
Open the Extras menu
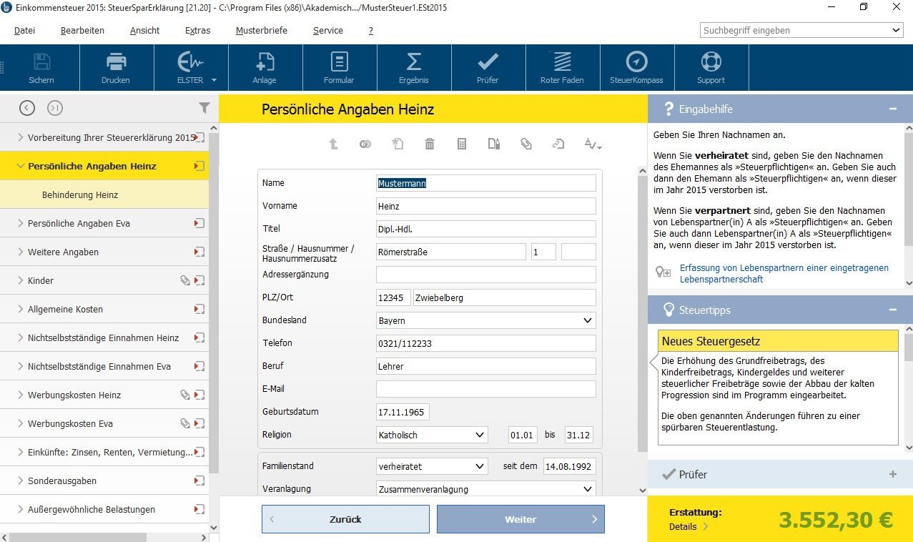197,31
